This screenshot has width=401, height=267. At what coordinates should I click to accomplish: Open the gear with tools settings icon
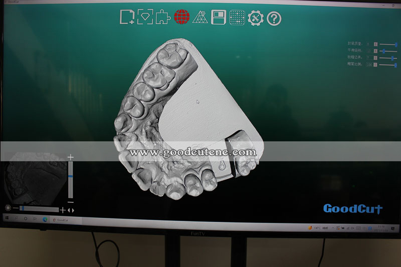pos(256,18)
